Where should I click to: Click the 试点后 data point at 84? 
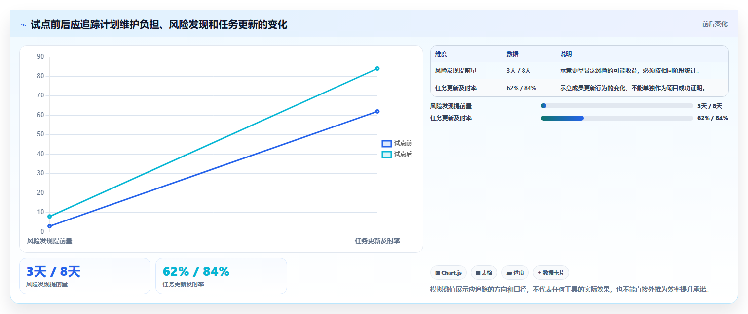click(377, 68)
